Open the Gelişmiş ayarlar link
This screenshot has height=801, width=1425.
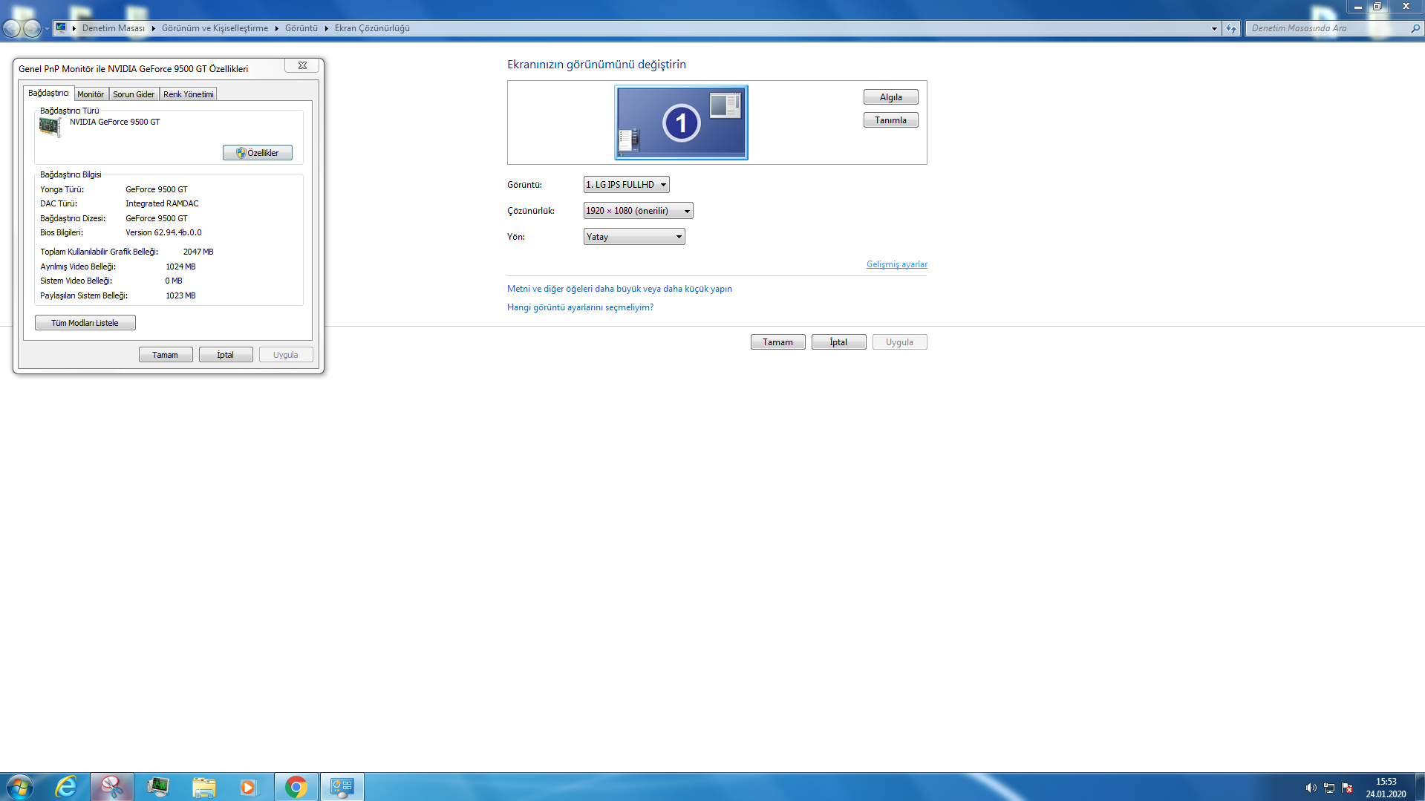click(x=896, y=264)
